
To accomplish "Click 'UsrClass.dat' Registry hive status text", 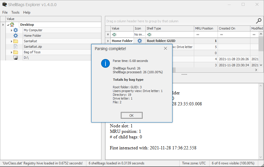I will [42, 163].
